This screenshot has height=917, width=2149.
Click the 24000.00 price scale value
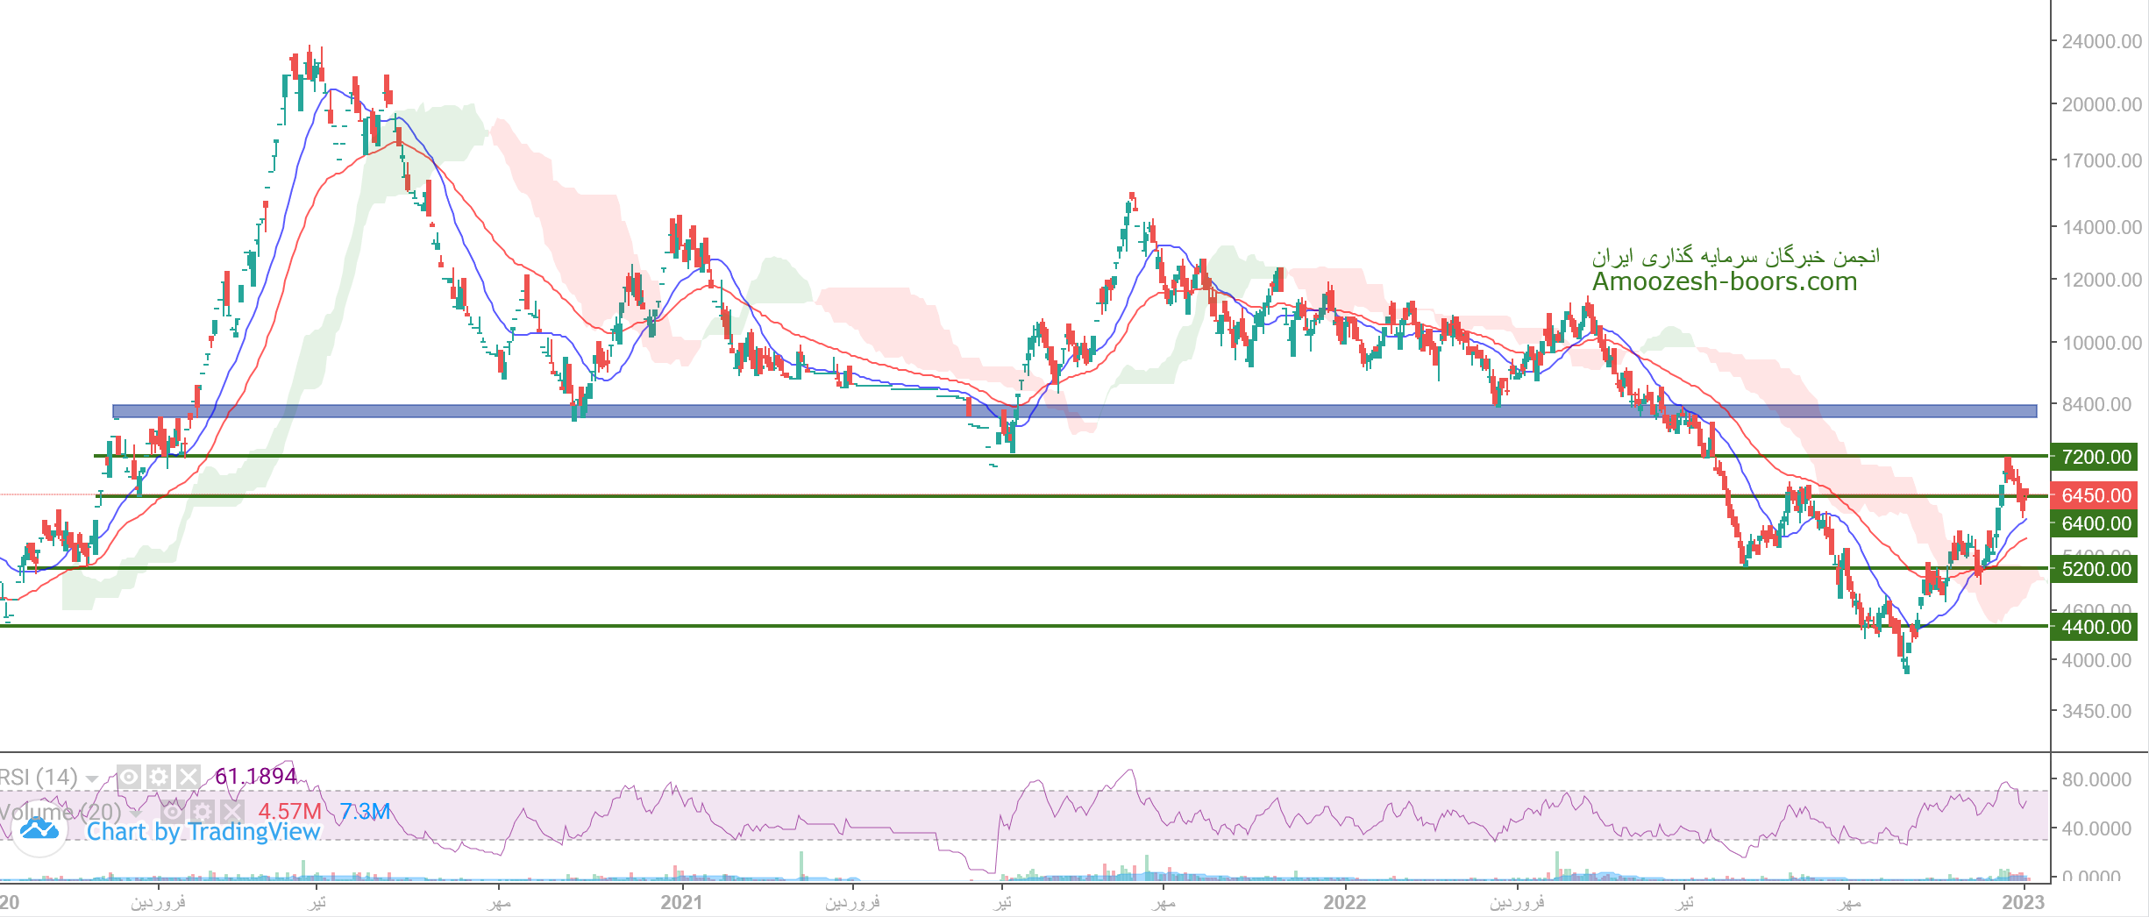click(x=2101, y=41)
